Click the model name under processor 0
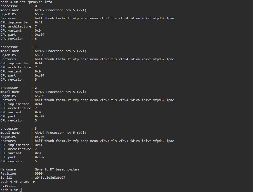The width and height of the screenshot is (253, 192). click(x=60, y=10)
